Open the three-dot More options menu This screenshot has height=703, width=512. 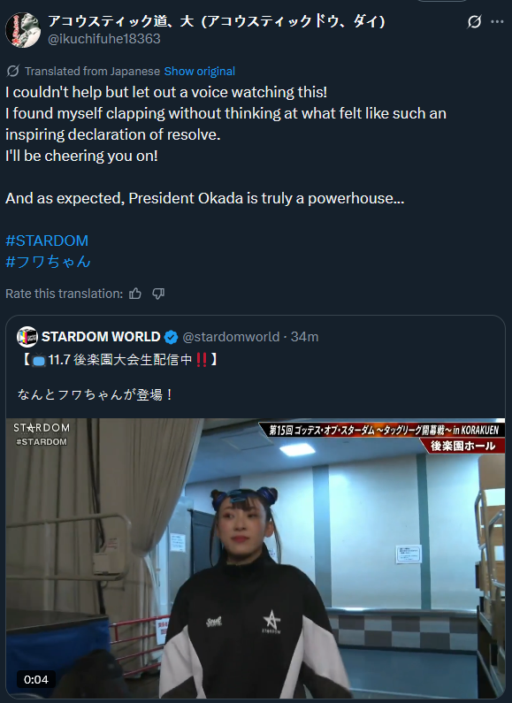[497, 21]
